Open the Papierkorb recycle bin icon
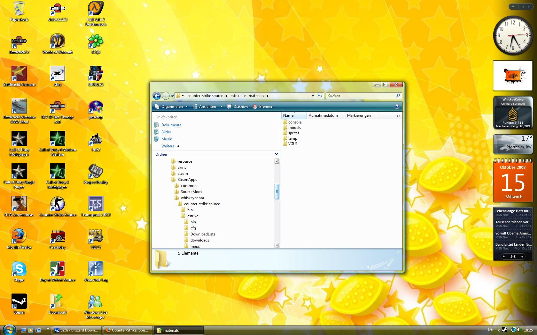Viewport: 537px width, 335px height. click(x=19, y=11)
